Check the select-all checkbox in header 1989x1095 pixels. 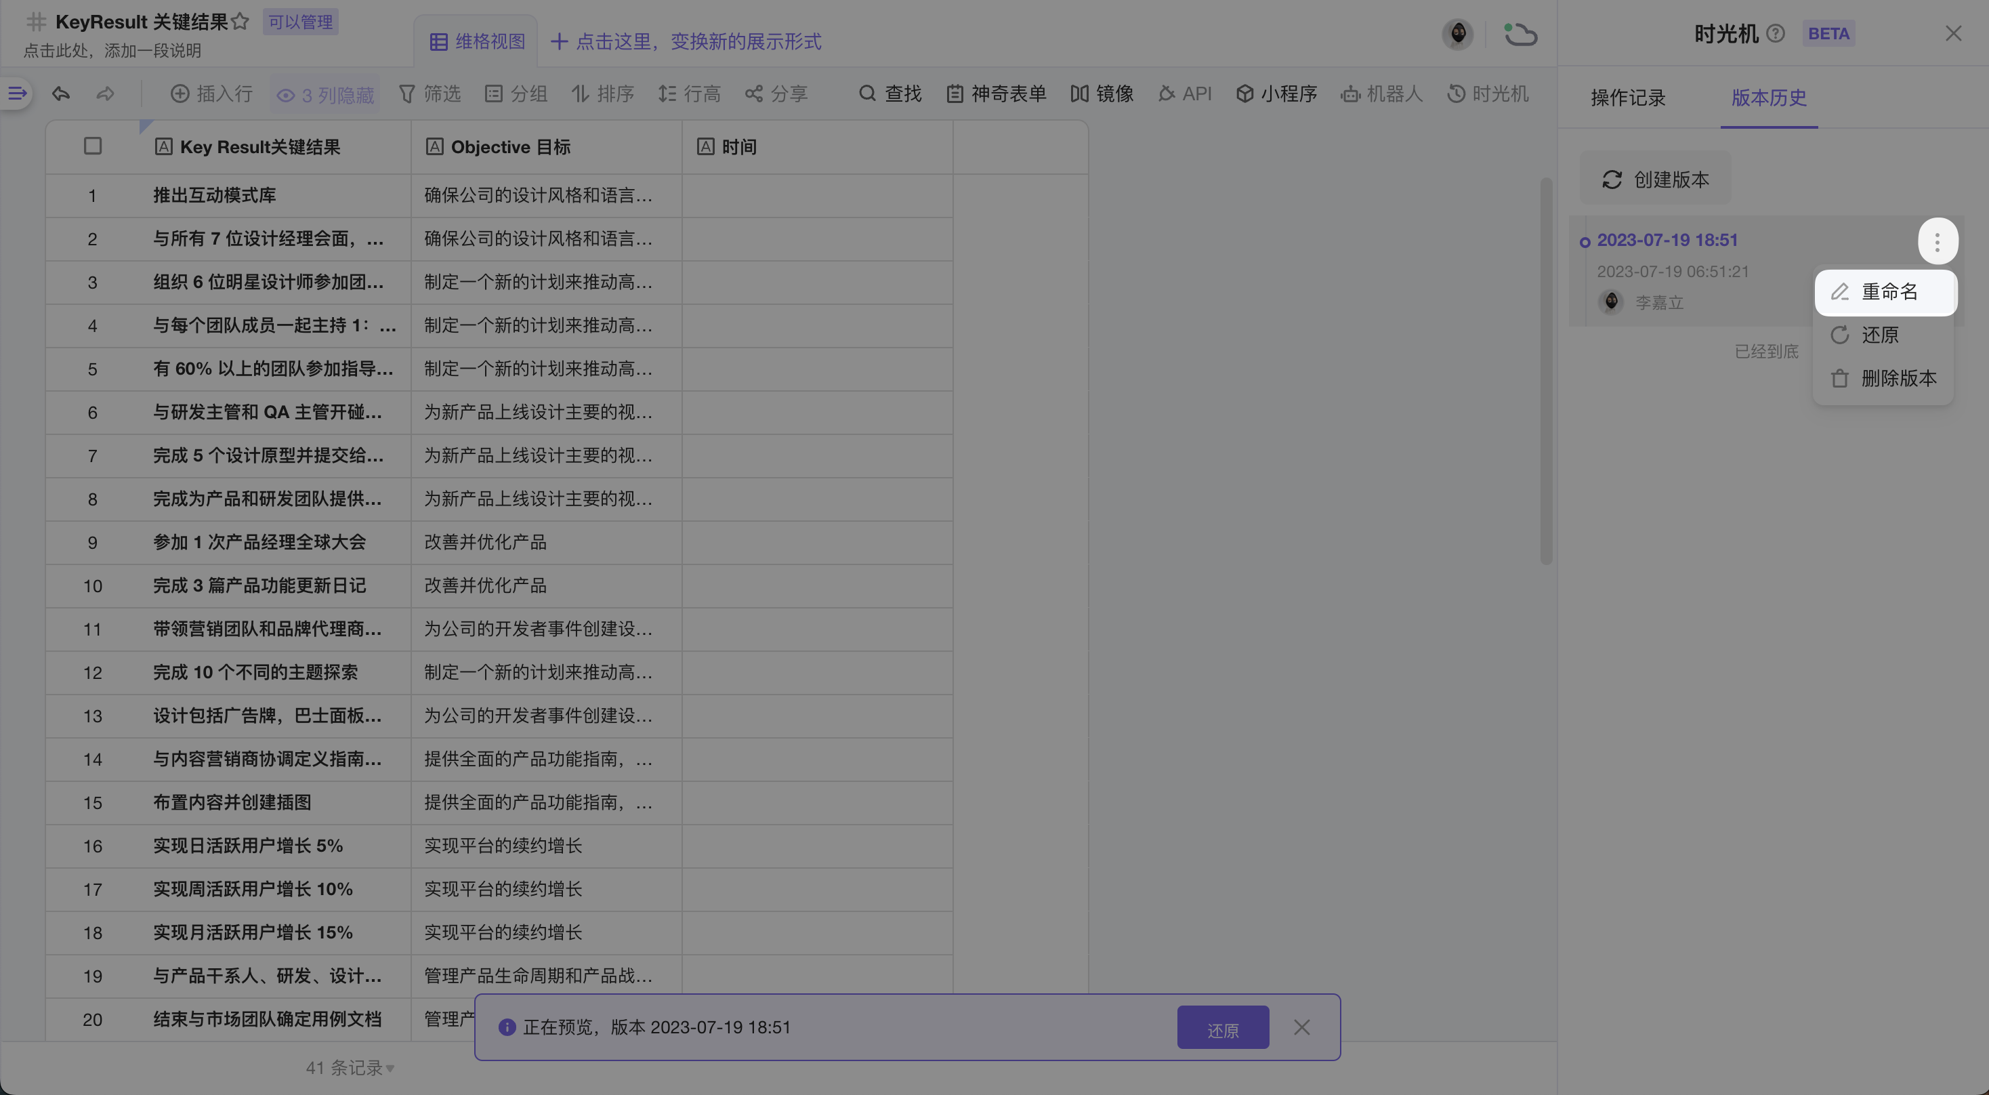93,146
